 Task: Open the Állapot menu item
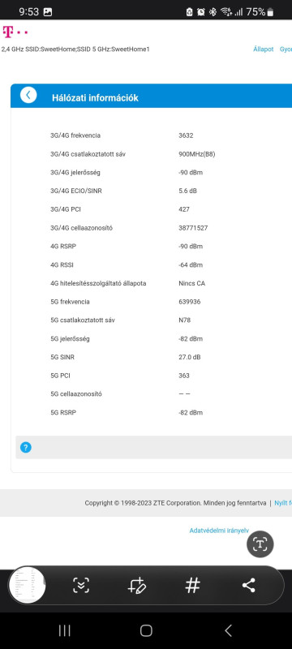pos(264,49)
